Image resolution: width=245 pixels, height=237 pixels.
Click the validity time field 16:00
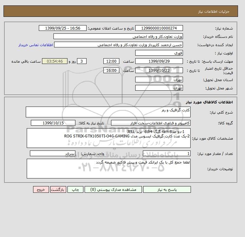tap(111, 70)
